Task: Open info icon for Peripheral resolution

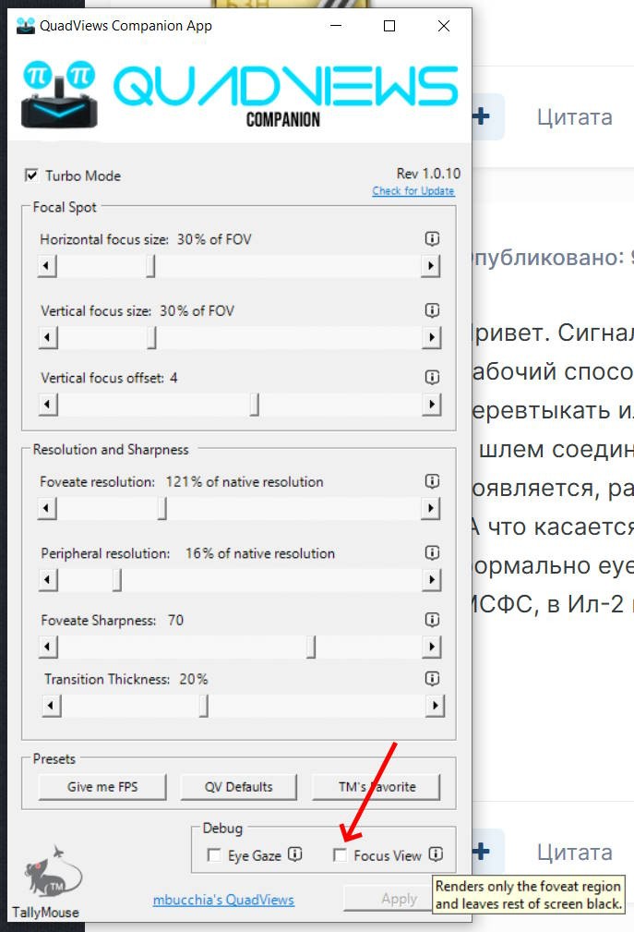Action: pyautogui.click(x=432, y=552)
